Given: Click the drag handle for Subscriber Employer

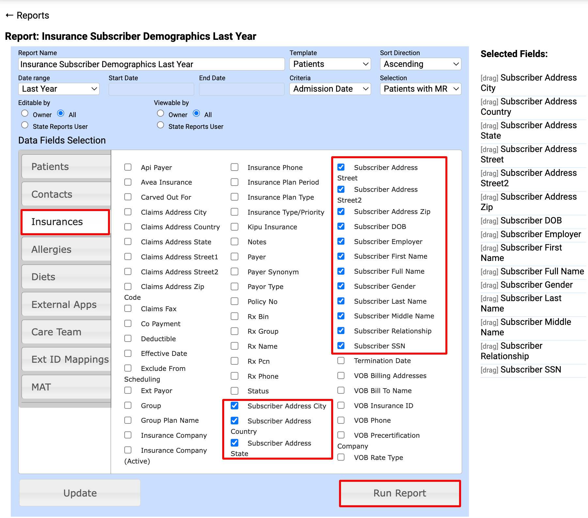Looking at the screenshot, I should tap(489, 235).
